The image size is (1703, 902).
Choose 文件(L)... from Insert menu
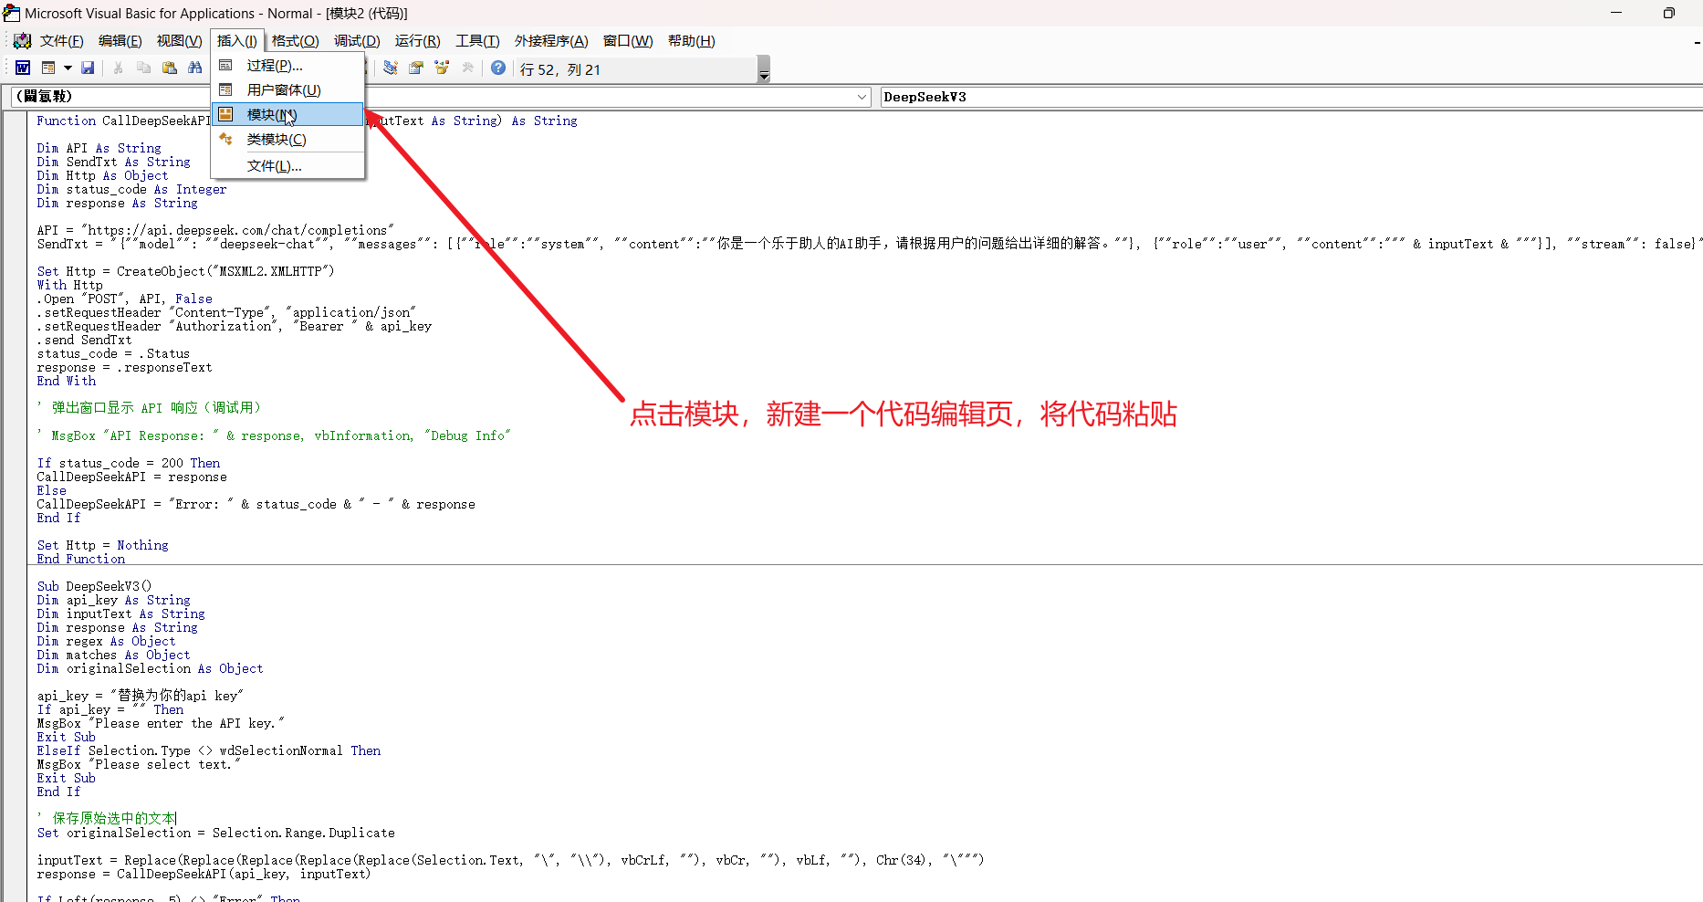[x=287, y=166]
